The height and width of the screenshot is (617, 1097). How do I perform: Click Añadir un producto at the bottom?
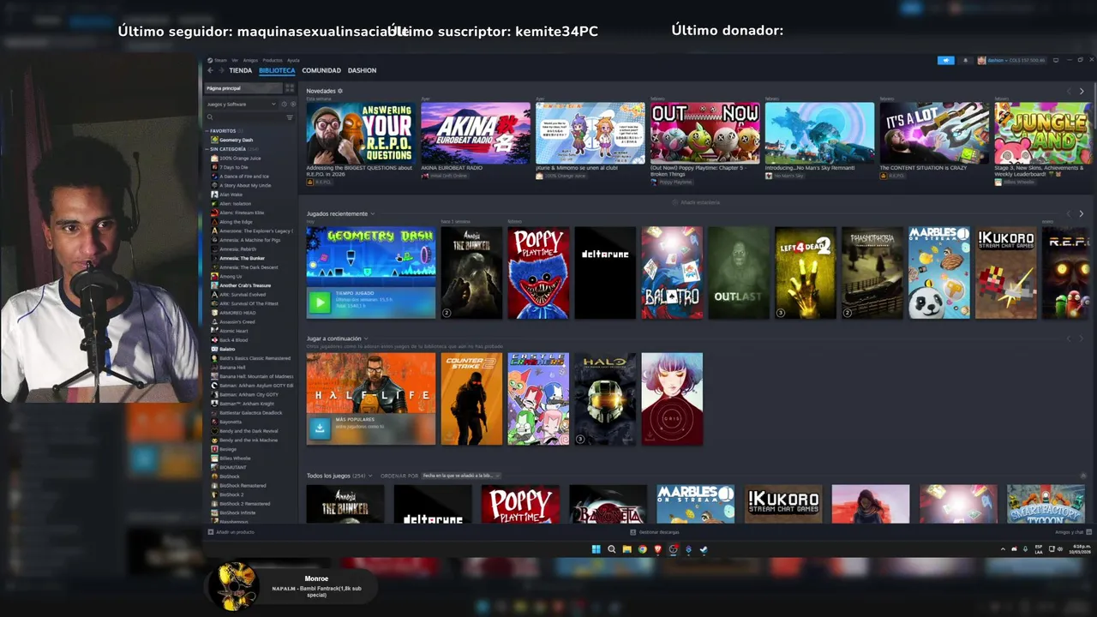click(231, 532)
